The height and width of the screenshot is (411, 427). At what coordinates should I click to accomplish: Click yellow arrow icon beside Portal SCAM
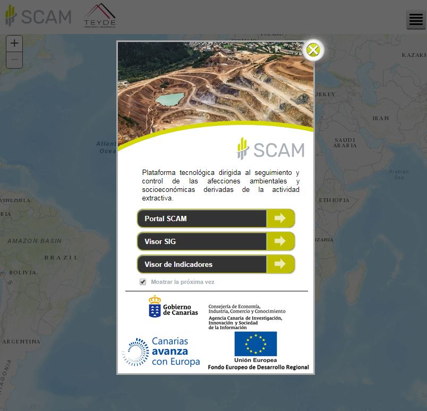pos(281,218)
